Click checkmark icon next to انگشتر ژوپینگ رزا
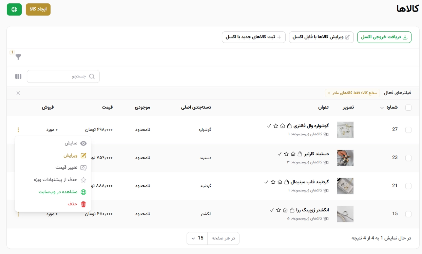 [272, 210]
